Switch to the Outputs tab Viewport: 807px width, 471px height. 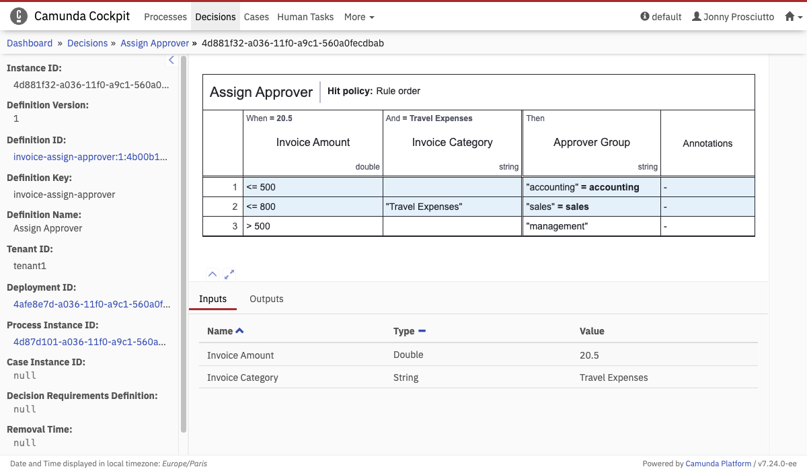pyautogui.click(x=266, y=299)
